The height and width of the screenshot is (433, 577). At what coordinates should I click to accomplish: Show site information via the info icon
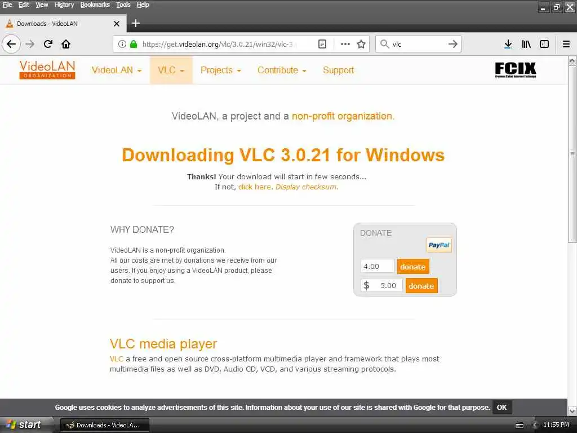coord(122,44)
